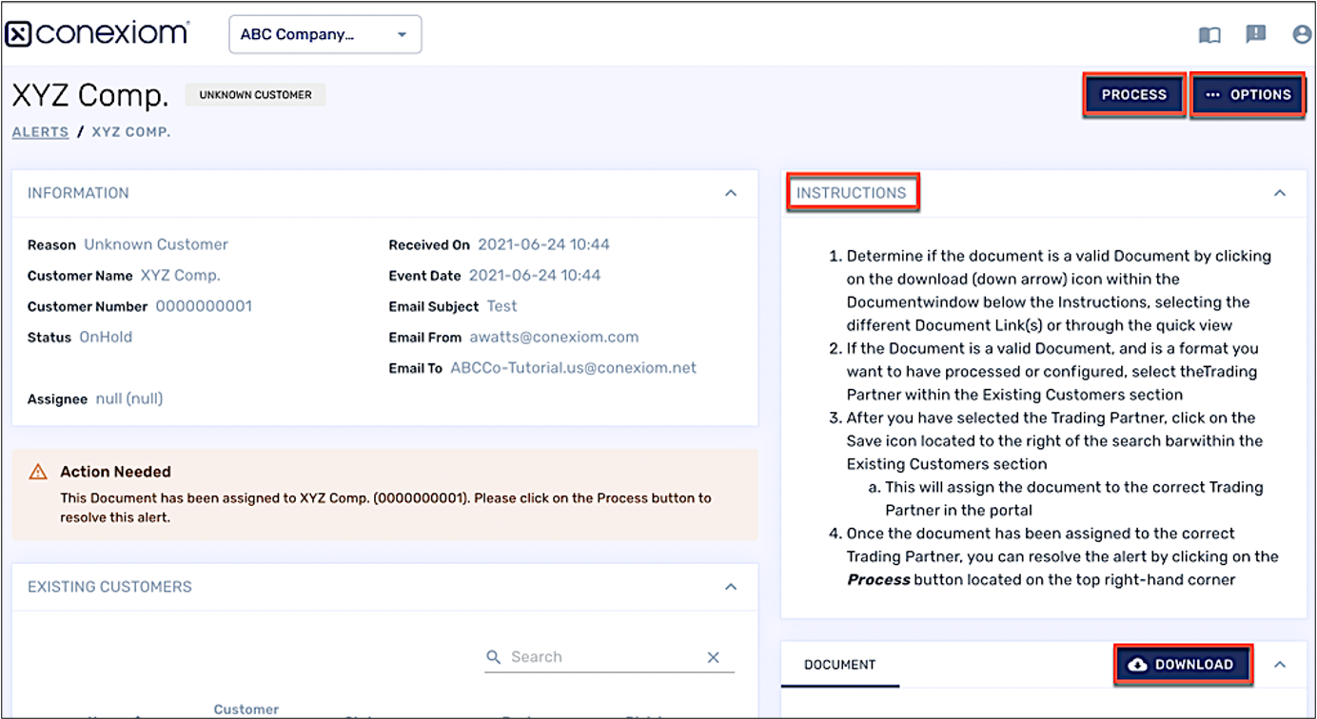This screenshot has width=1317, height=719.
Task: Collapse the Information panel
Action: click(x=731, y=193)
